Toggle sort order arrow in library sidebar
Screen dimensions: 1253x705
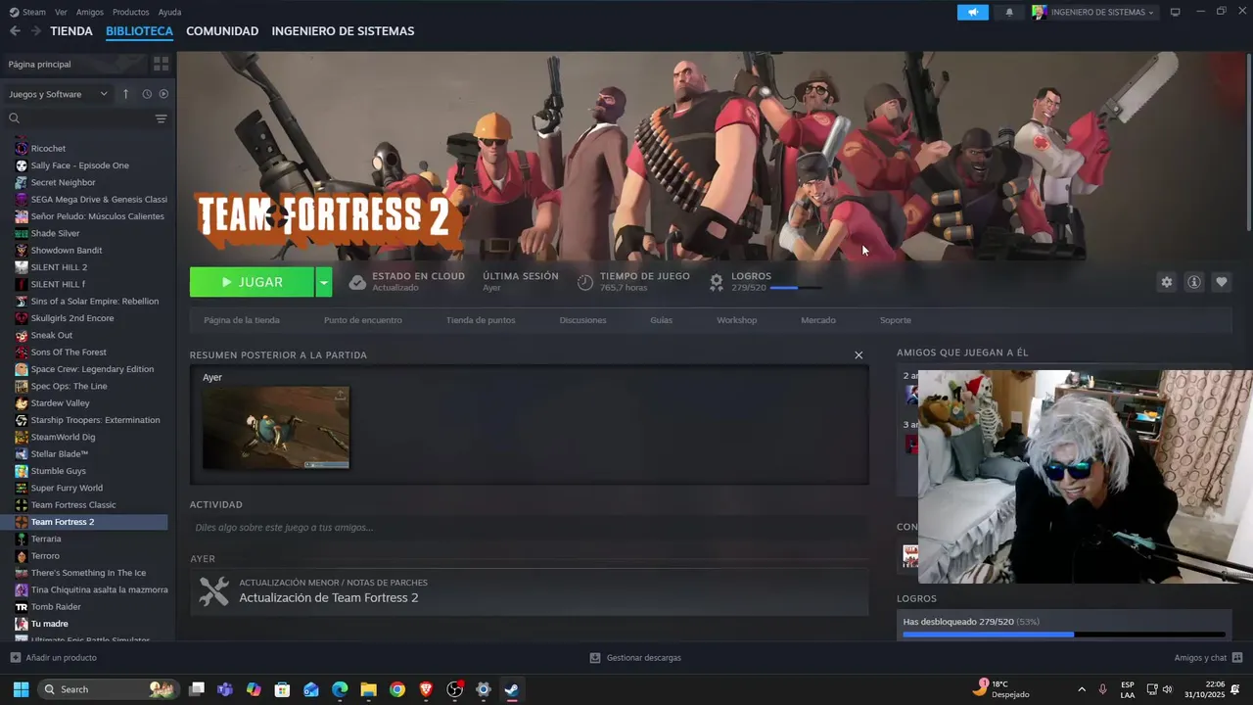(125, 94)
